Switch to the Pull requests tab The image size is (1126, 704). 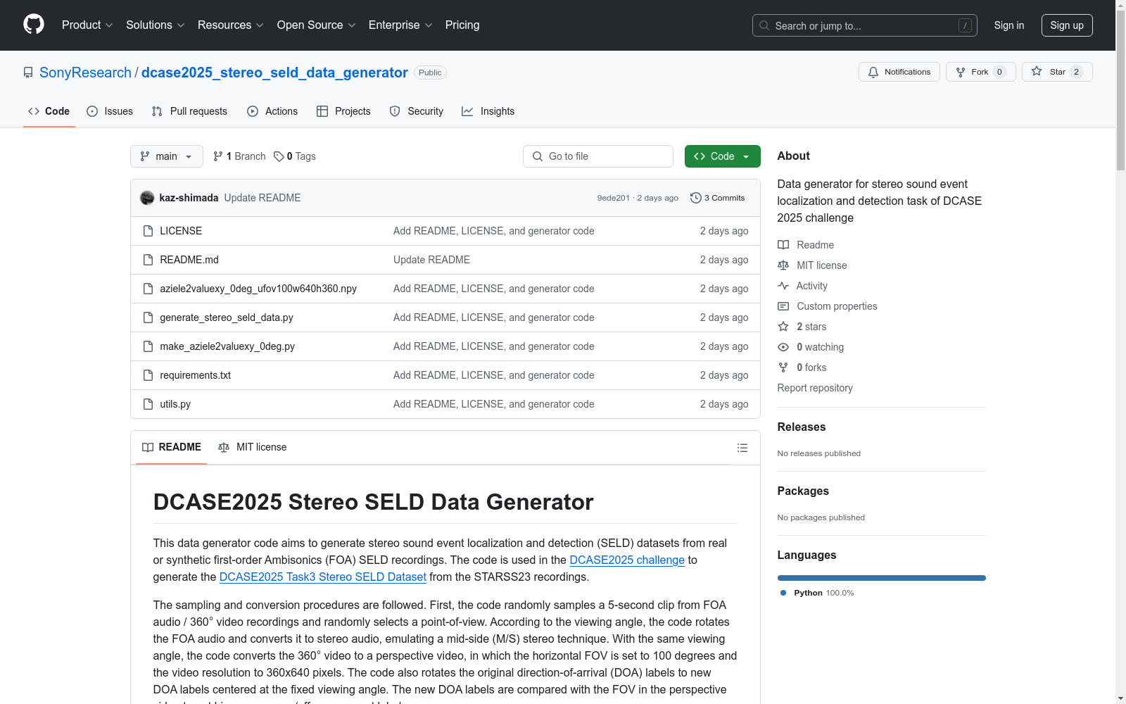click(x=189, y=111)
